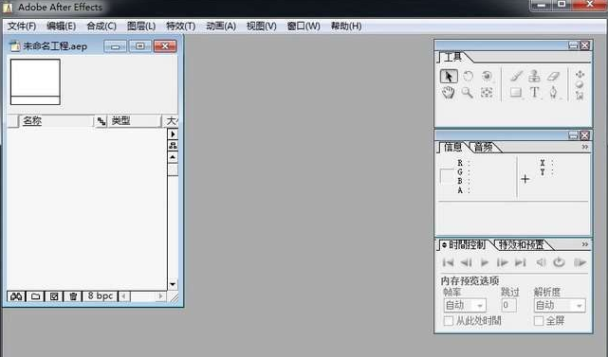Click project list scrollbar up arrow
Image resolution: width=608 pixels, height=357 pixels.
pos(173,157)
